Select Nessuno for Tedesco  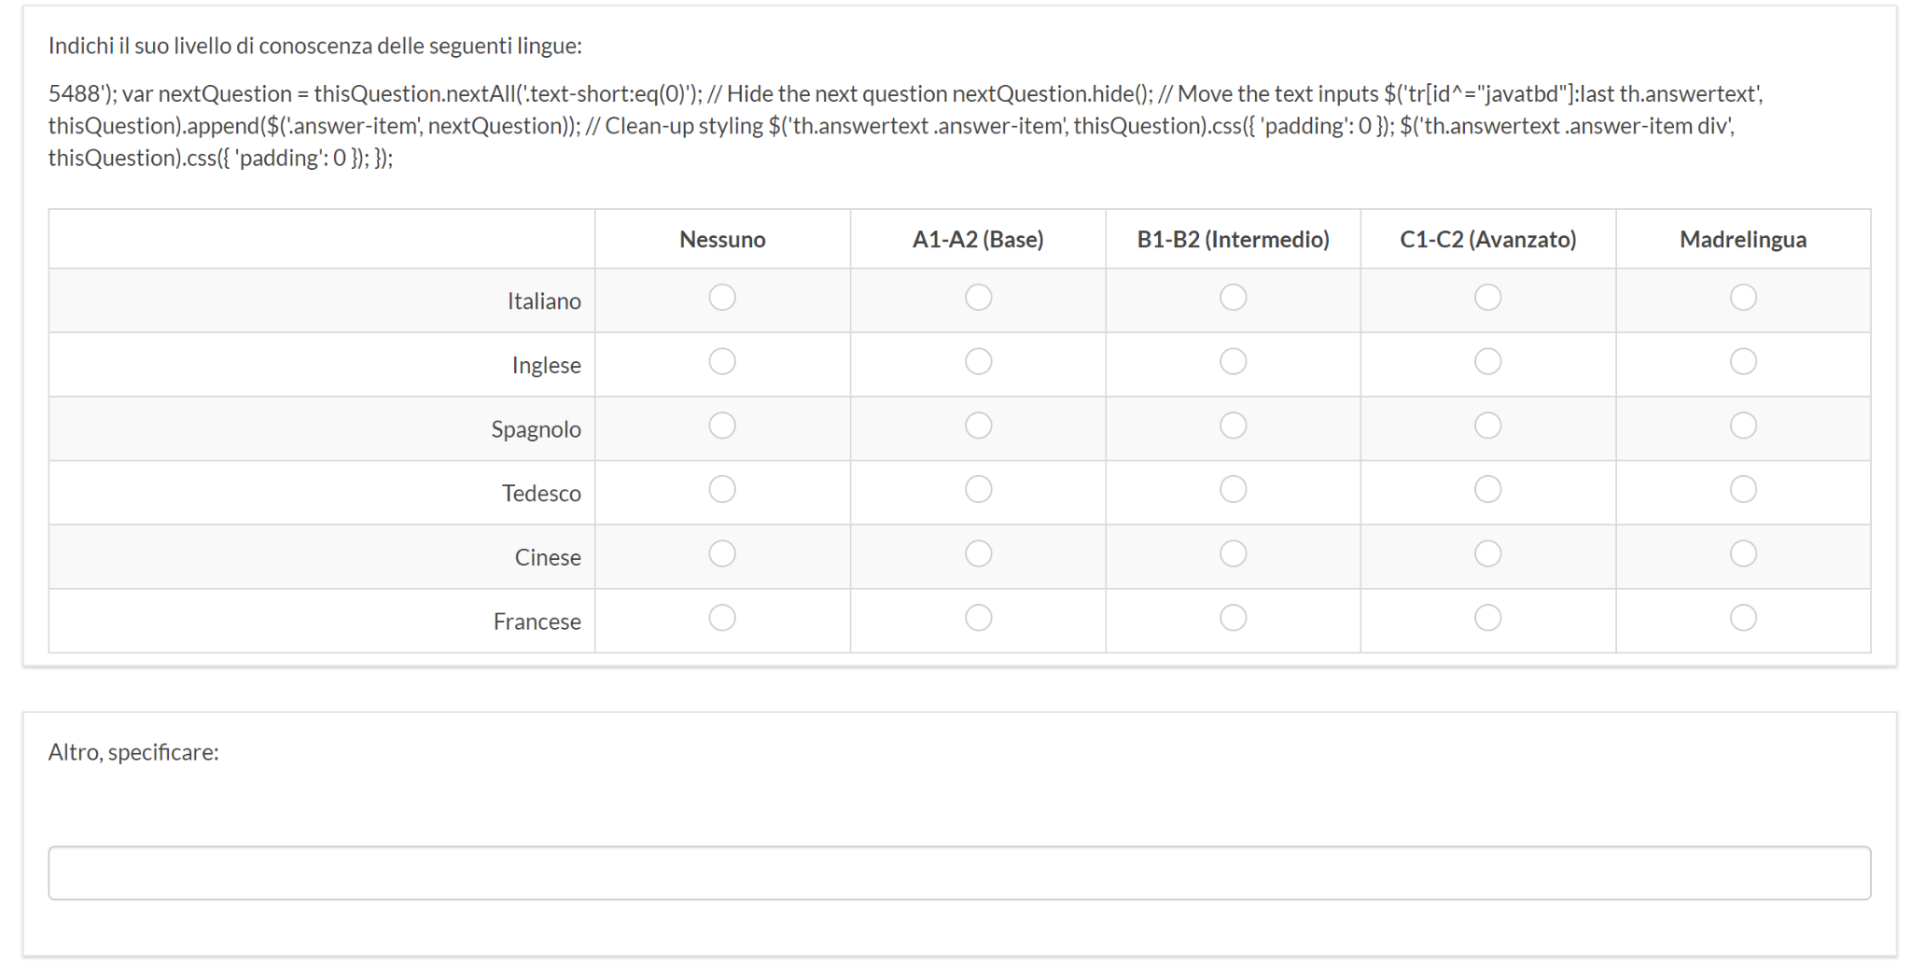722,490
